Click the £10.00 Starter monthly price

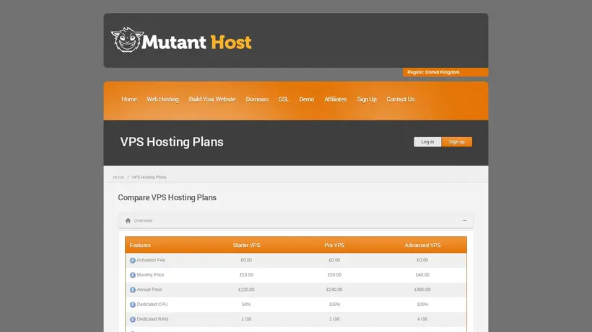tap(246, 275)
